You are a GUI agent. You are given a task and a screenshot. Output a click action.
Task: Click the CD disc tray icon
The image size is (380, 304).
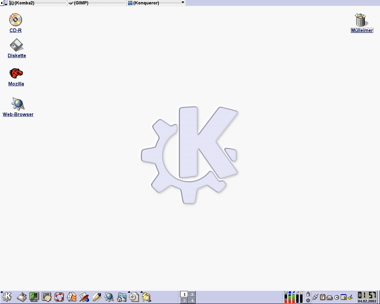(x=337, y=297)
